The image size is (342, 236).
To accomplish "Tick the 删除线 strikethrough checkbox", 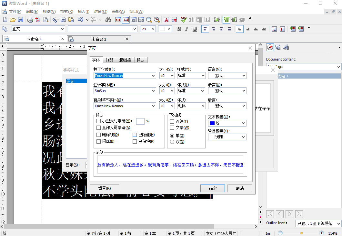I will click(99, 135).
